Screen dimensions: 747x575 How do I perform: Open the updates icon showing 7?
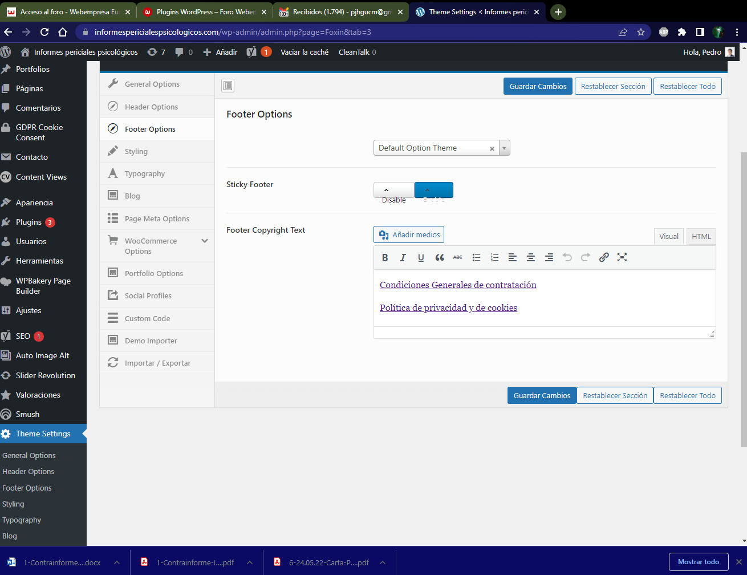[x=156, y=52]
